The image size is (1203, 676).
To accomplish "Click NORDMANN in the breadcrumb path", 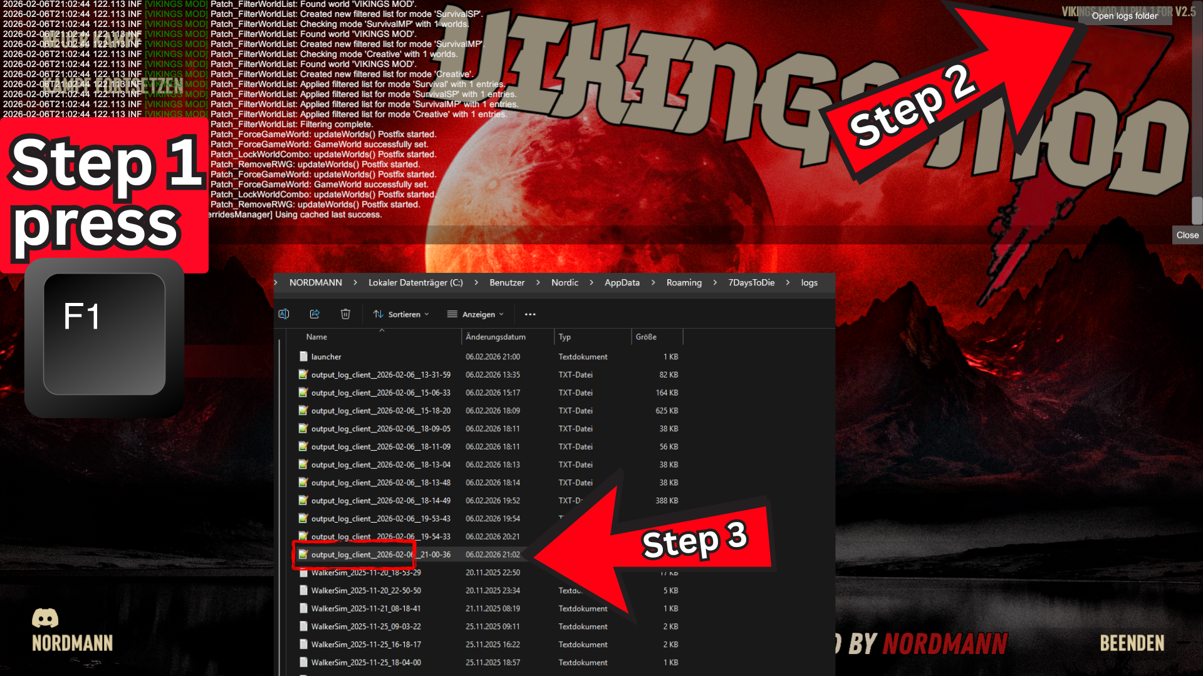I will point(316,282).
